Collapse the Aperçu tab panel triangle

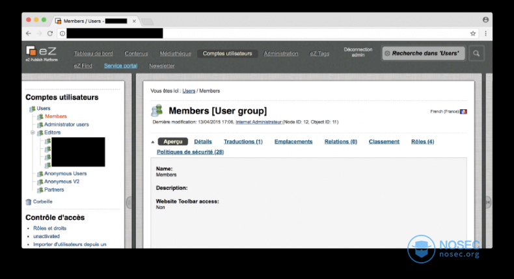[153, 142]
